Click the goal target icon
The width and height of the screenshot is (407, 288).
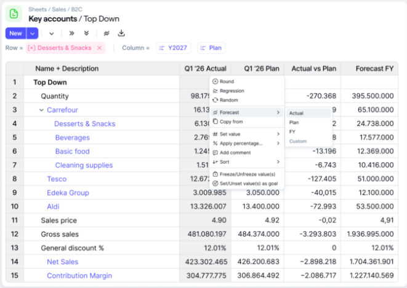click(215, 184)
